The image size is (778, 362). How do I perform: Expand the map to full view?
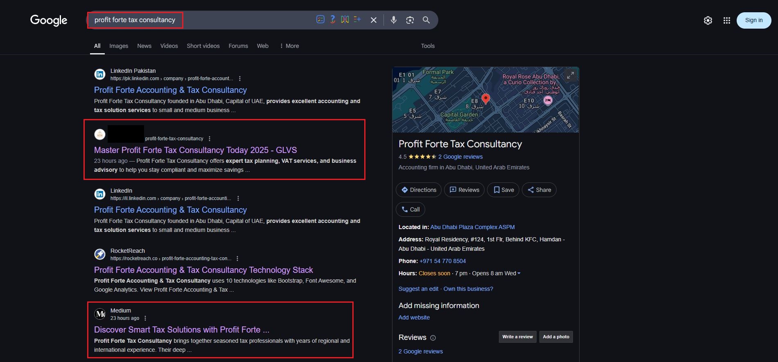570,75
